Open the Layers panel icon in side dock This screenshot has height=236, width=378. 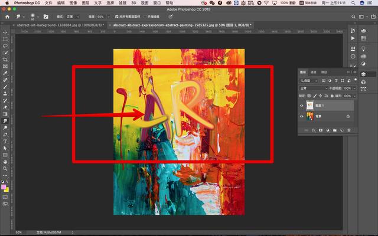[364, 74]
